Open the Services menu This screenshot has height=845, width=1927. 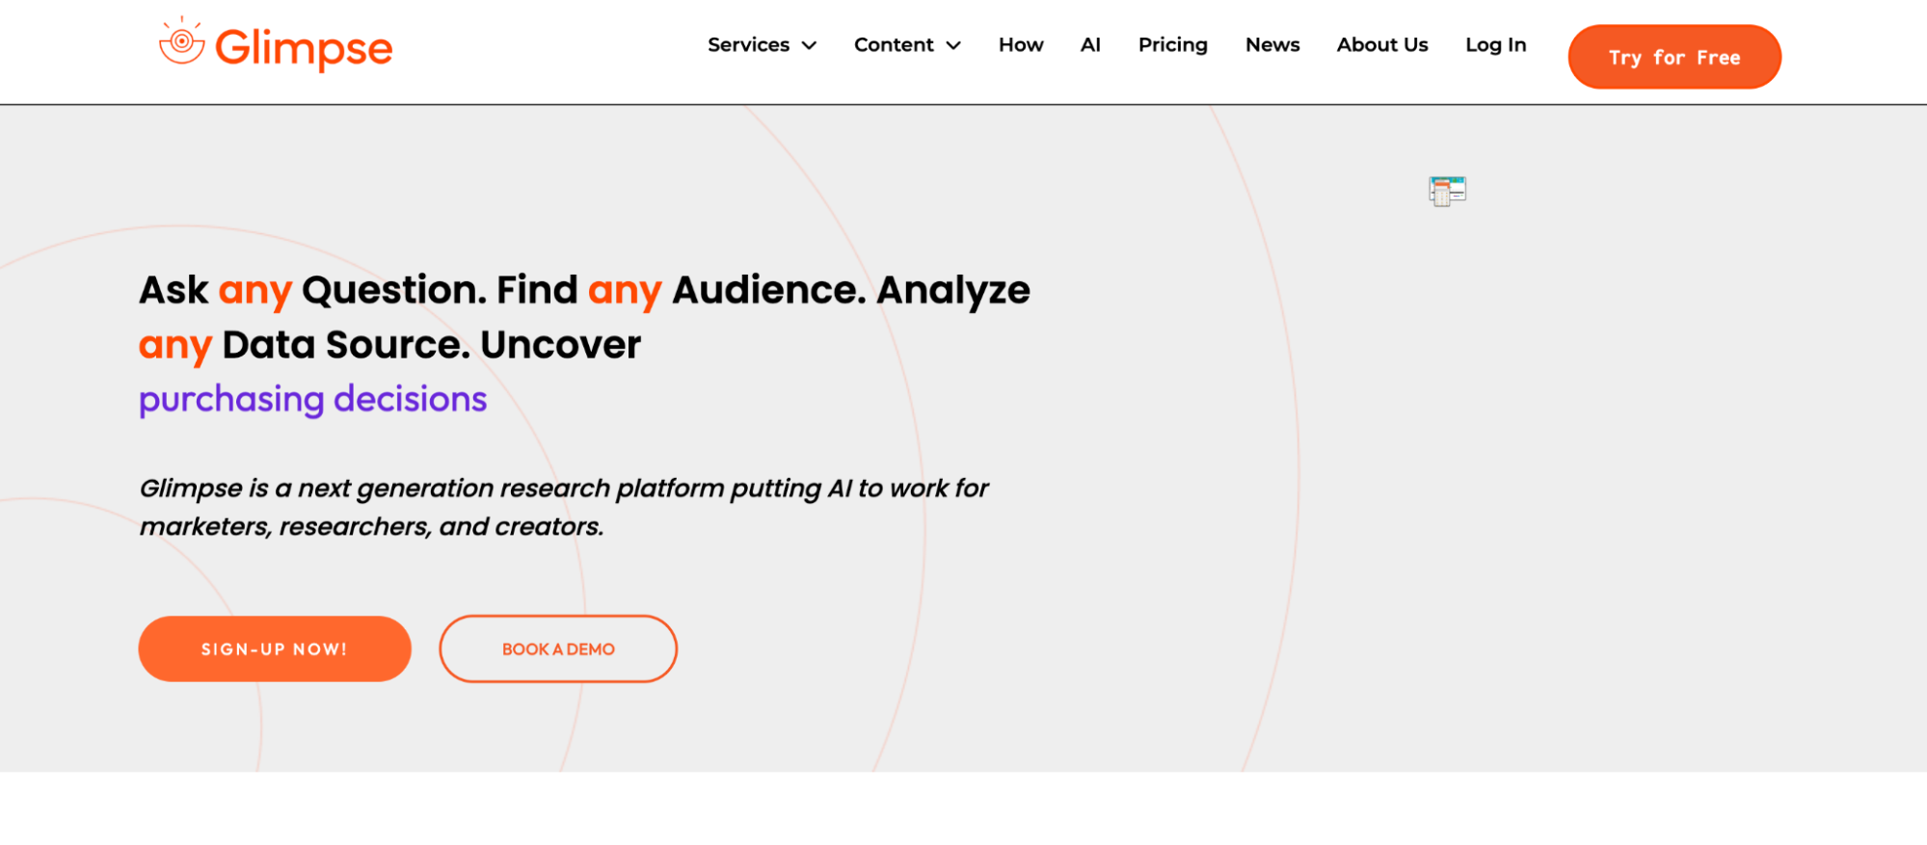pos(749,44)
